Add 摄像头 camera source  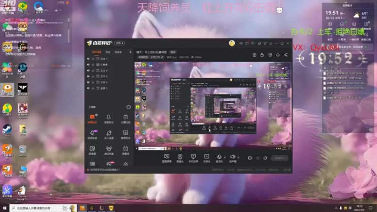click(180, 158)
